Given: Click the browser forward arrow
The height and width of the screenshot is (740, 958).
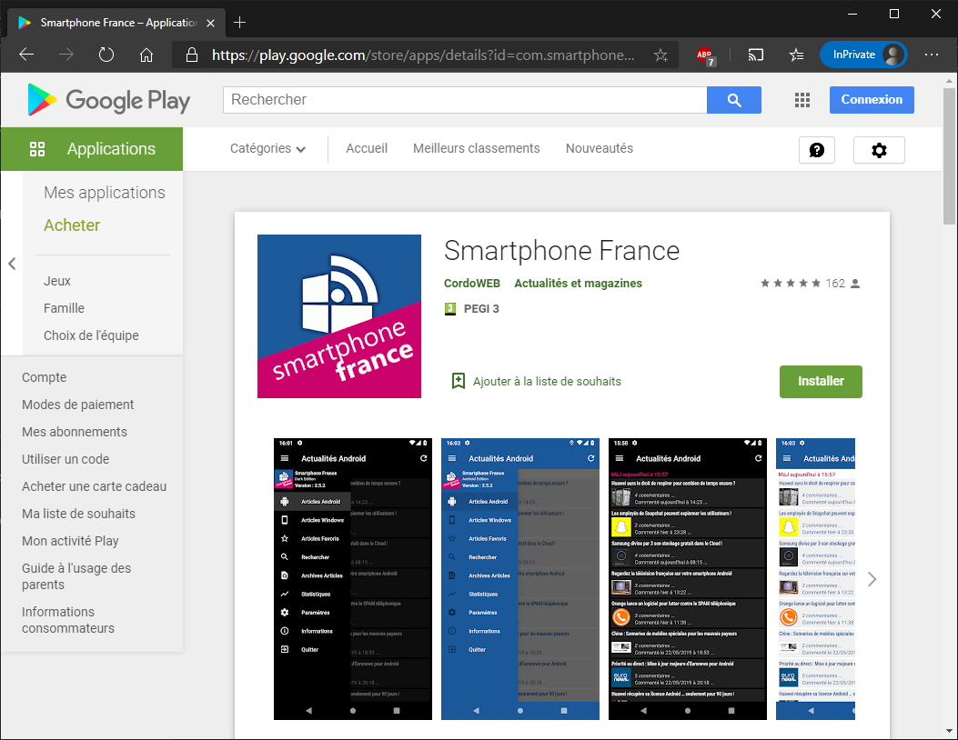Looking at the screenshot, I should click(x=66, y=55).
